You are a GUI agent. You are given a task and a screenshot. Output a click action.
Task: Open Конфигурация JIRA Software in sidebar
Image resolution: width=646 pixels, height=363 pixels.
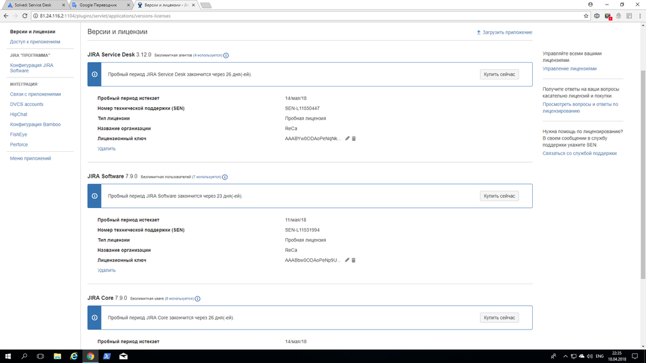pyautogui.click(x=32, y=68)
